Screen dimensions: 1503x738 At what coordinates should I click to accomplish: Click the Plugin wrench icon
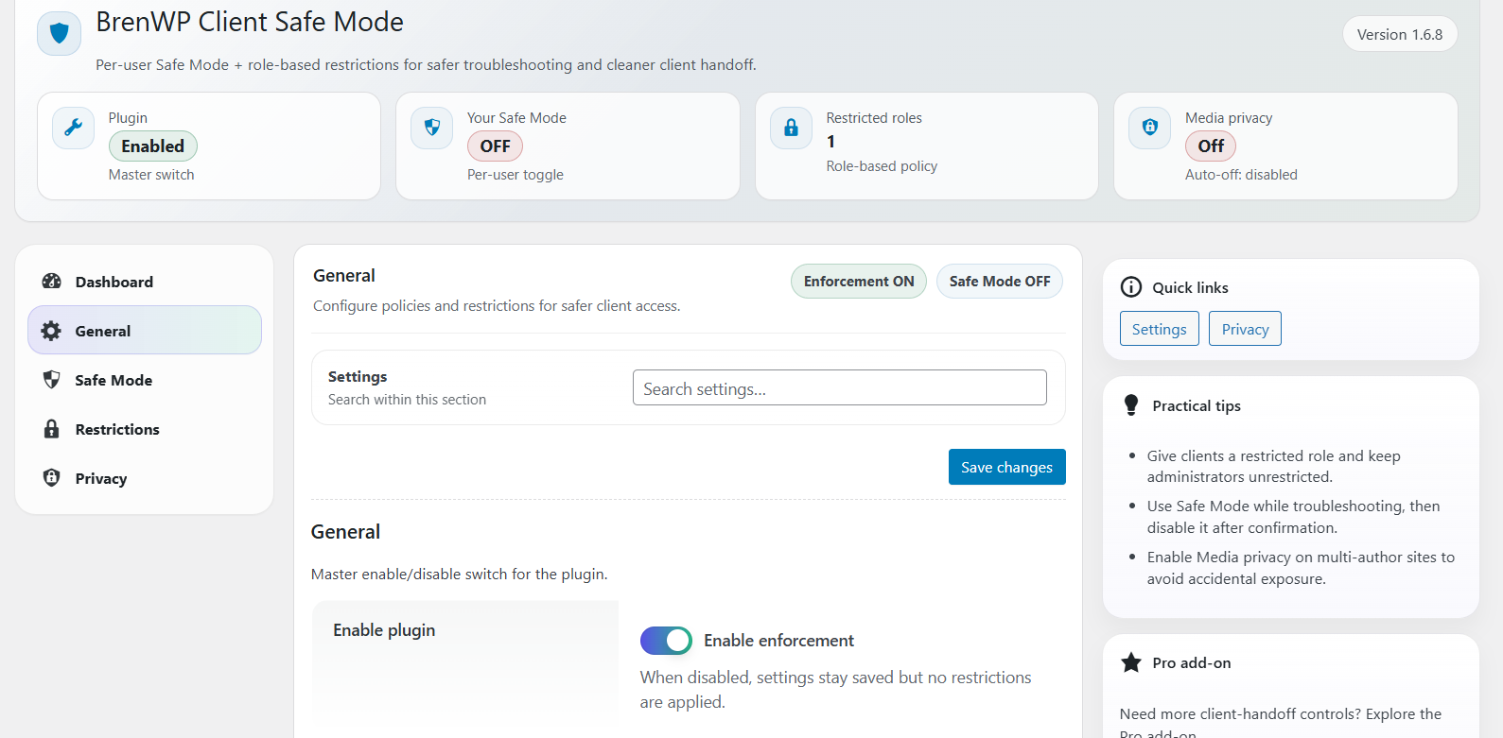[73, 128]
